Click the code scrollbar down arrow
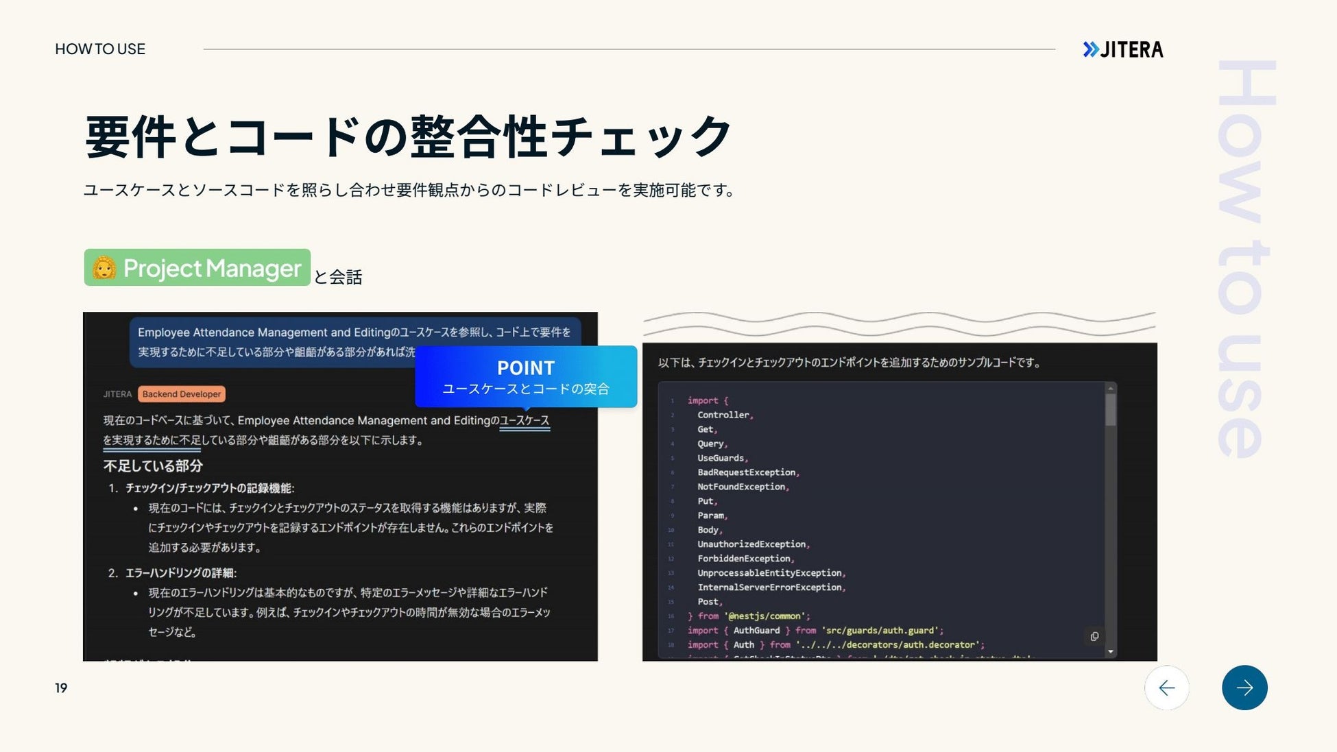 coord(1110,651)
